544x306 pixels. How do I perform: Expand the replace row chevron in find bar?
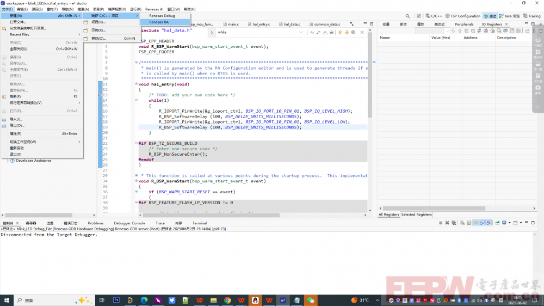(212, 32)
